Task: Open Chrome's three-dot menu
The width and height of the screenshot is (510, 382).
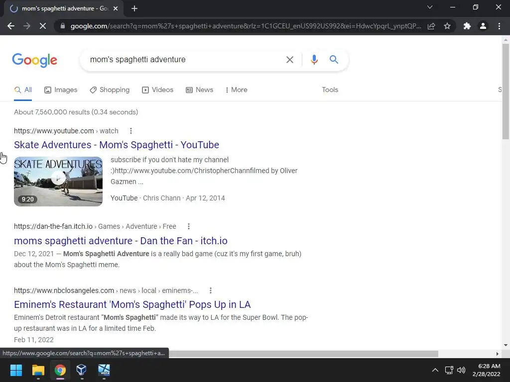Action: (x=499, y=26)
